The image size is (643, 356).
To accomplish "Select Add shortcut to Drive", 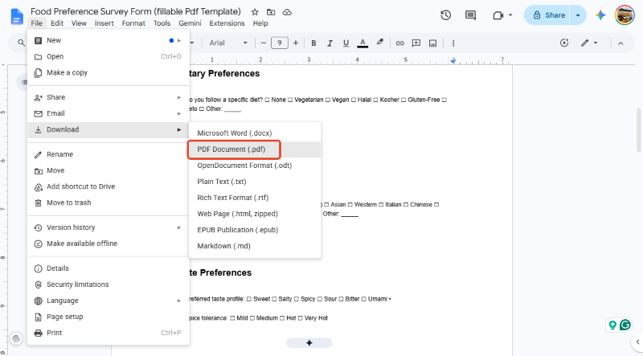I will (x=109, y=186).
